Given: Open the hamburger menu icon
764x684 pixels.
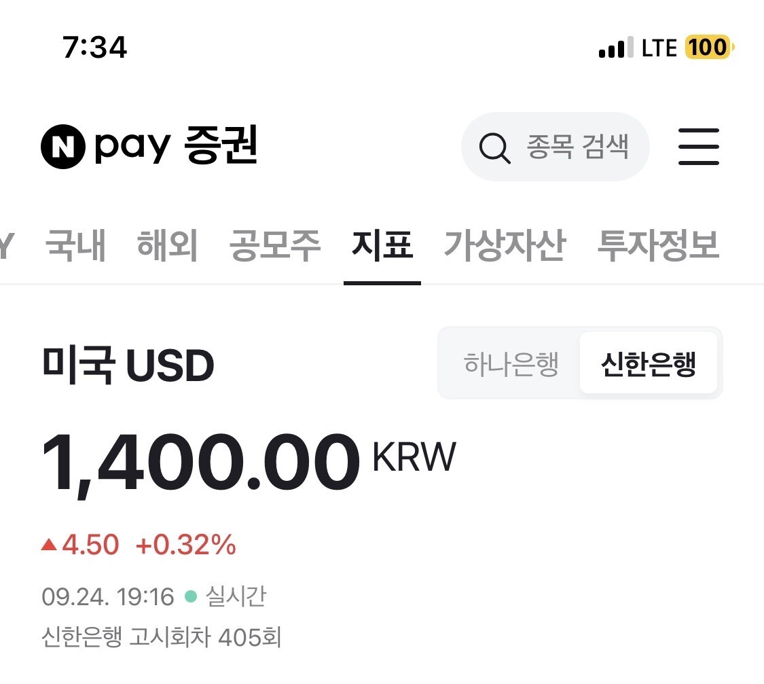Looking at the screenshot, I should pos(698,147).
